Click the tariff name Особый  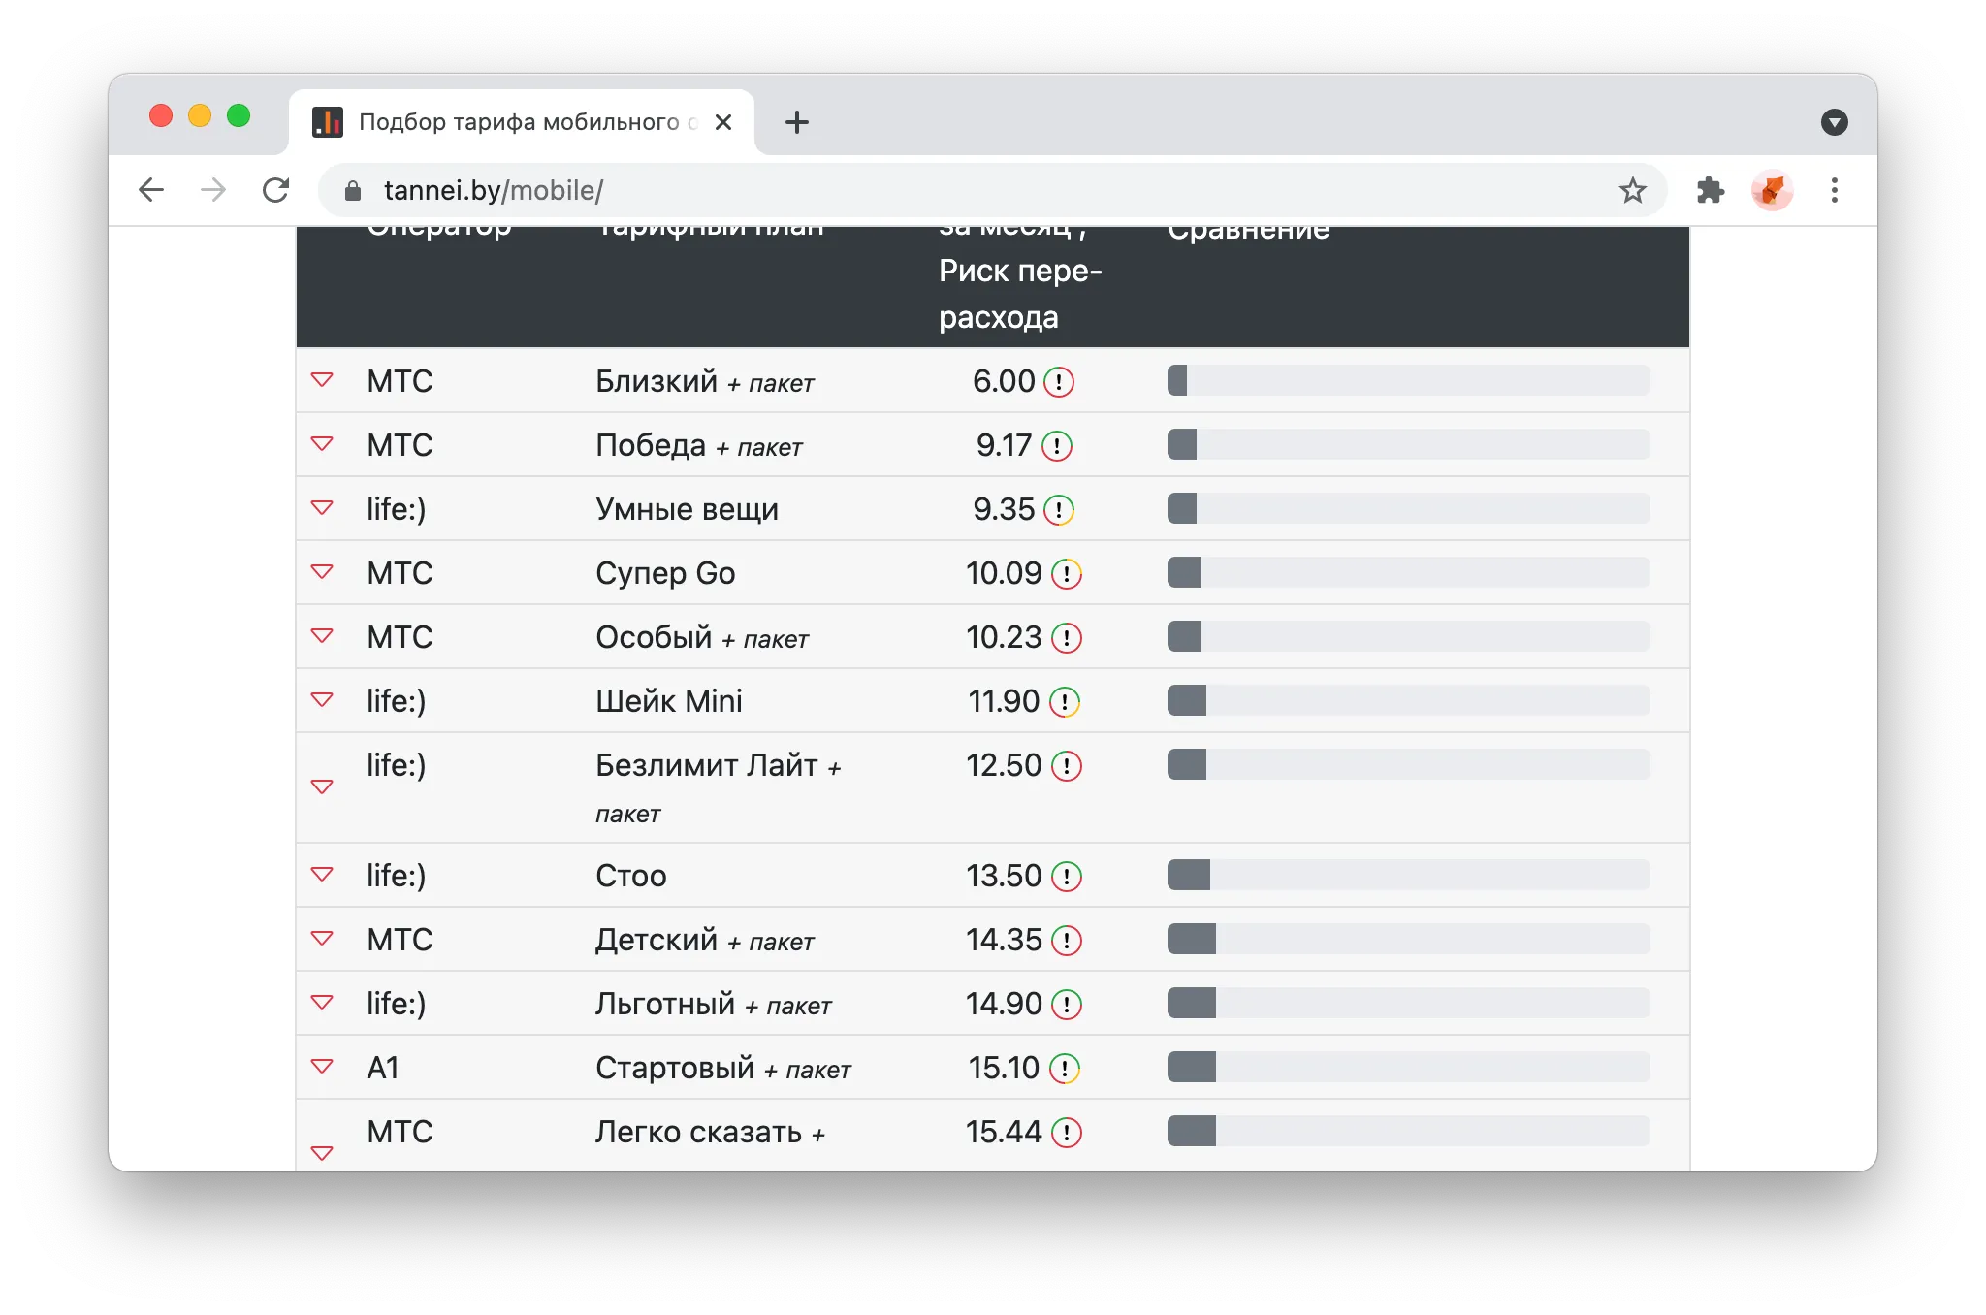(x=654, y=637)
